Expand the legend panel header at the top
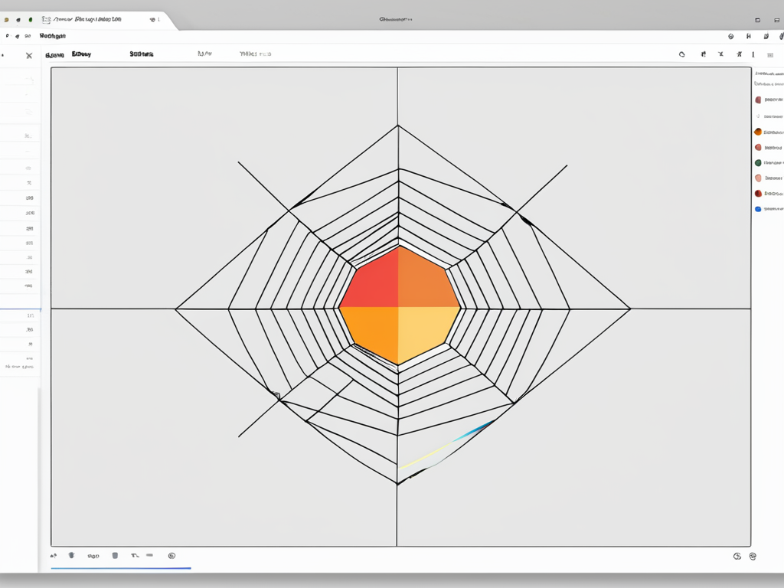Image resolution: width=784 pixels, height=588 pixels. (767, 73)
